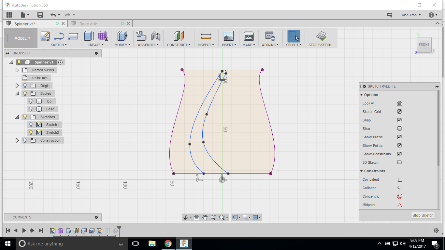Click the FRONT face of view cube
The height and width of the screenshot is (250, 445).
pyautogui.click(x=424, y=45)
